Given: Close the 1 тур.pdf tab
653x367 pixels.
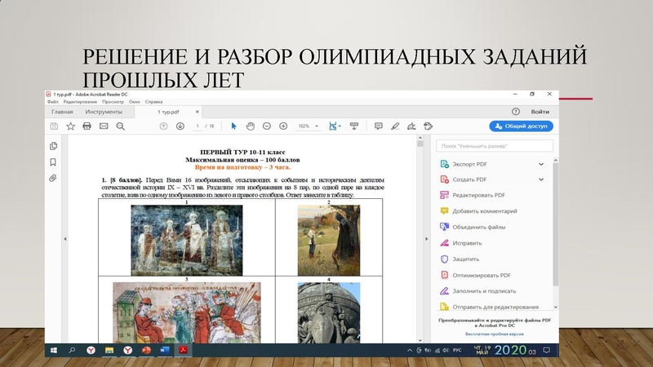Looking at the screenshot, I should 198,112.
